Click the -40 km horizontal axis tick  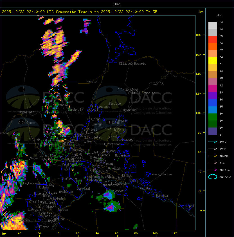(19, 233)
